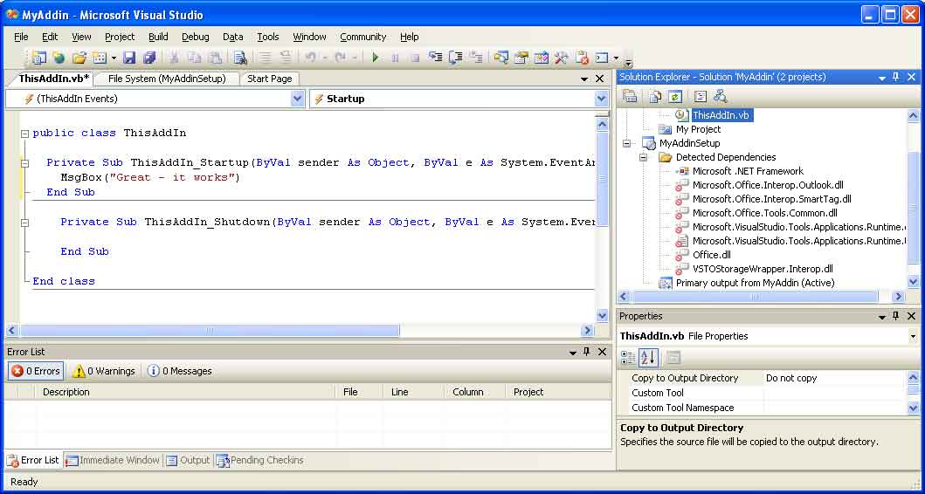Sort Error List by Description column

coord(186,392)
